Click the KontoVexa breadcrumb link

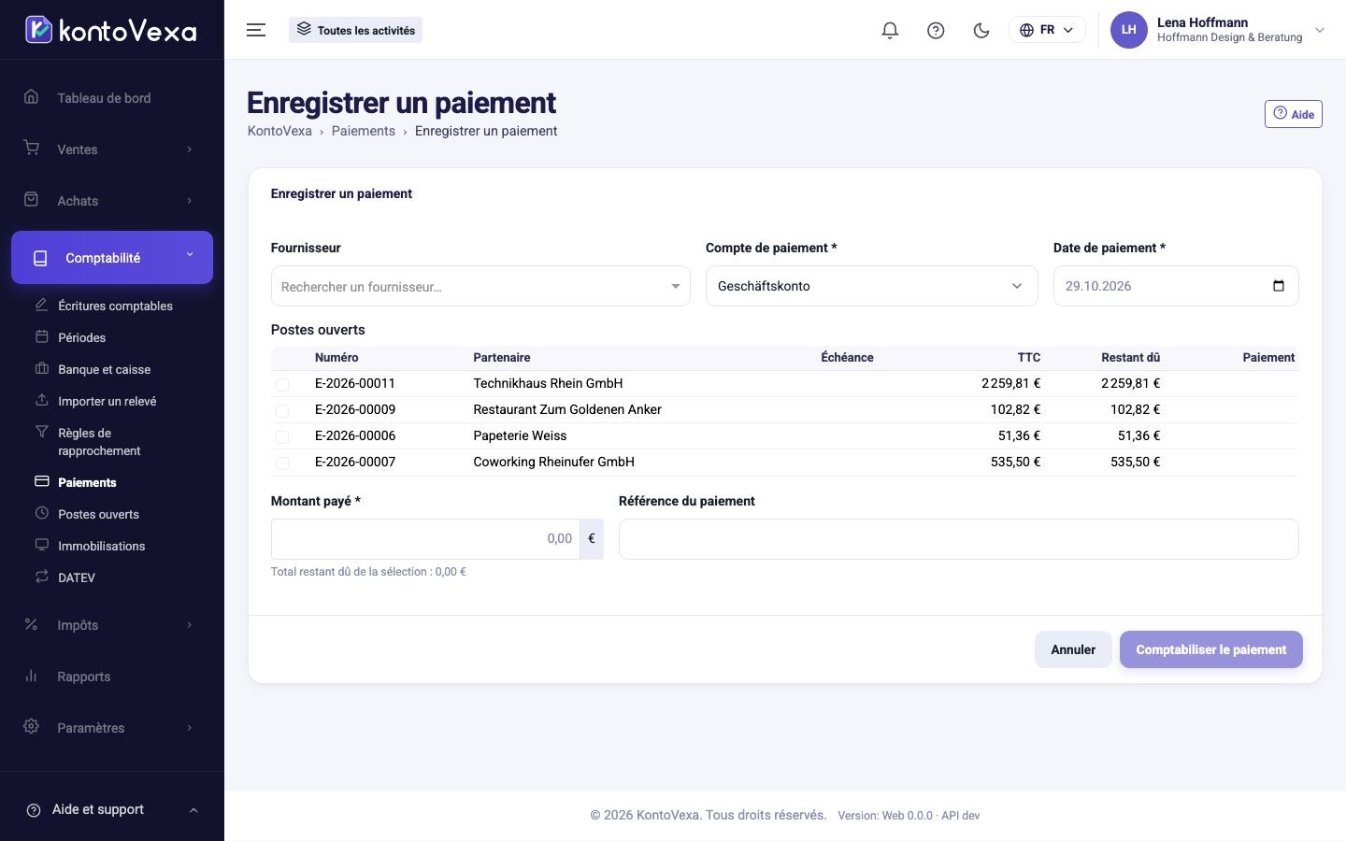tap(279, 131)
